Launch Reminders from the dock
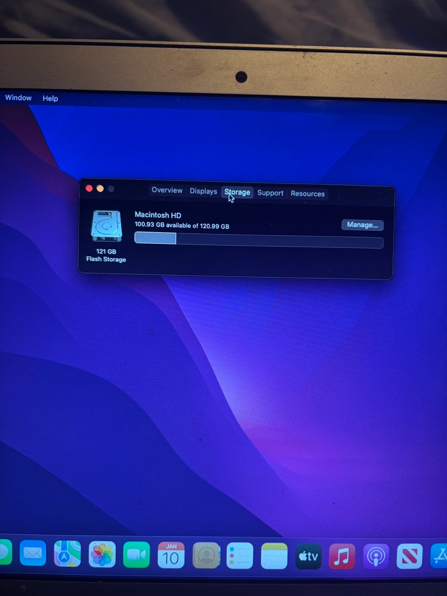 [240, 556]
